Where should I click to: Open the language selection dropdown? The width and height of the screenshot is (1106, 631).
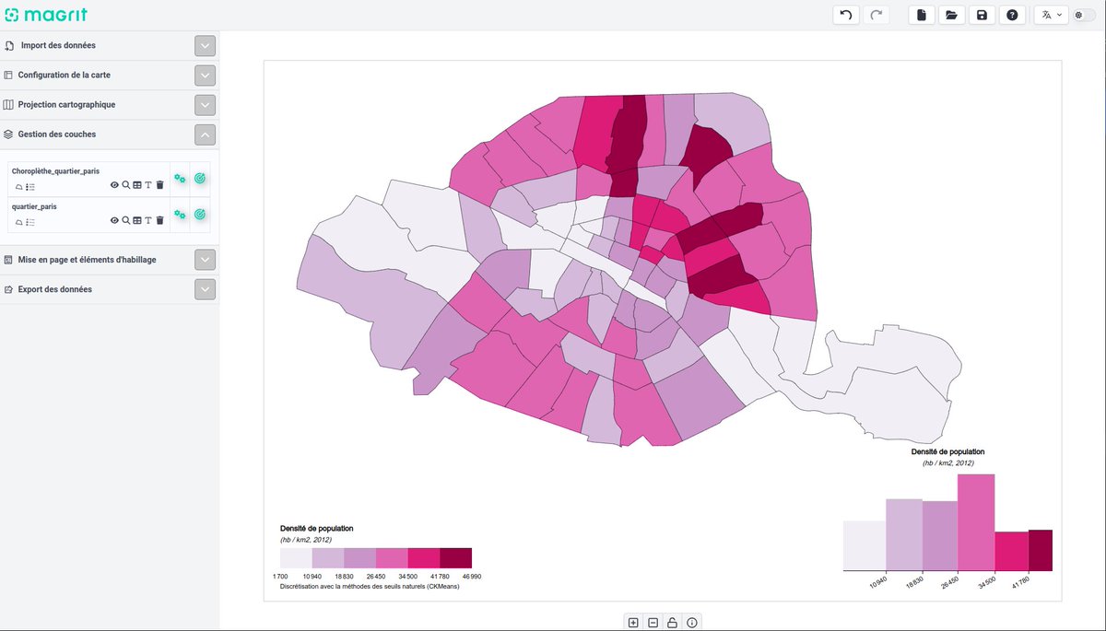coord(1050,14)
